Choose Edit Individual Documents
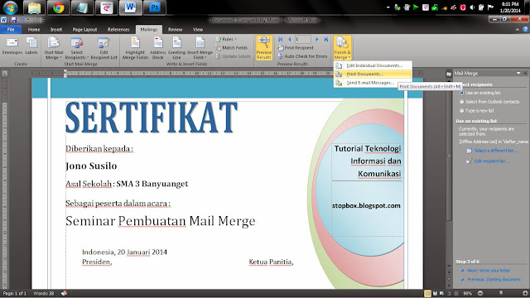530x298 pixels. 373,65
